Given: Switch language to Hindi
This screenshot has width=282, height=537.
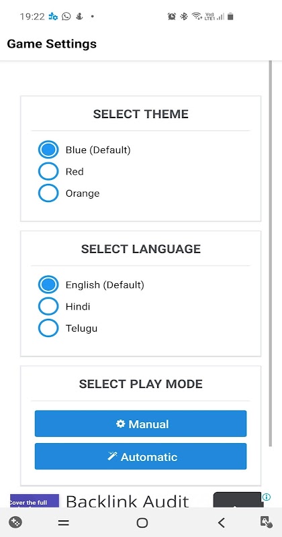Looking at the screenshot, I should [x=48, y=306].
